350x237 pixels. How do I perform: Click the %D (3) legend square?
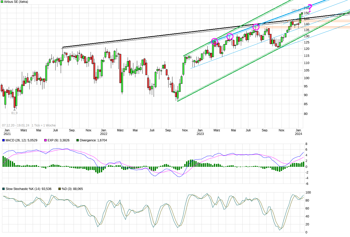[x=60, y=189]
